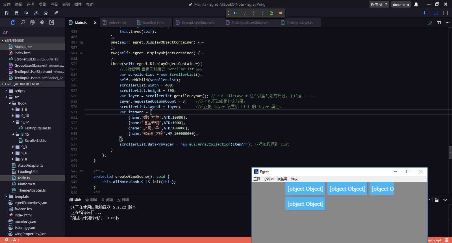Screen dimensions: 452x243
Task: Open the 插件 menu
Action: point(78,4)
